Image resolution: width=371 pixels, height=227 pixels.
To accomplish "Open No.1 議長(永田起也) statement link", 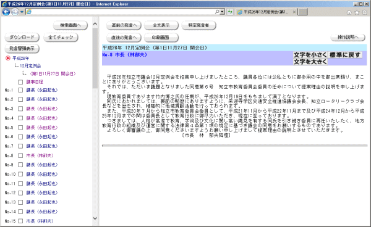I will click(x=42, y=90).
